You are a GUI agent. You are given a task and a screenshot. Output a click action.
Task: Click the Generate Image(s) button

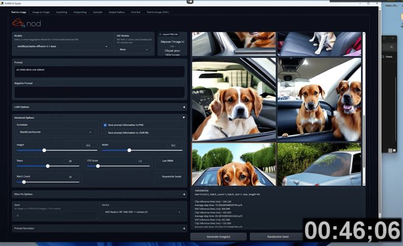(218, 237)
